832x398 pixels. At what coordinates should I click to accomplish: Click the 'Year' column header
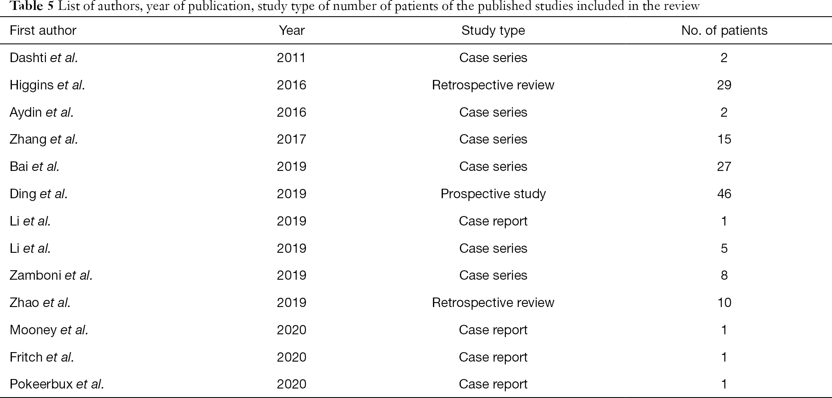coord(292,30)
